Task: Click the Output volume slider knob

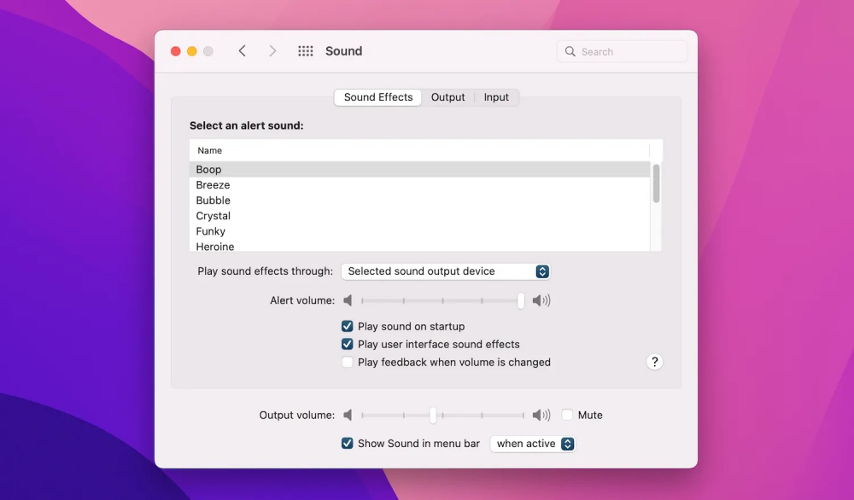Action: [x=433, y=416]
